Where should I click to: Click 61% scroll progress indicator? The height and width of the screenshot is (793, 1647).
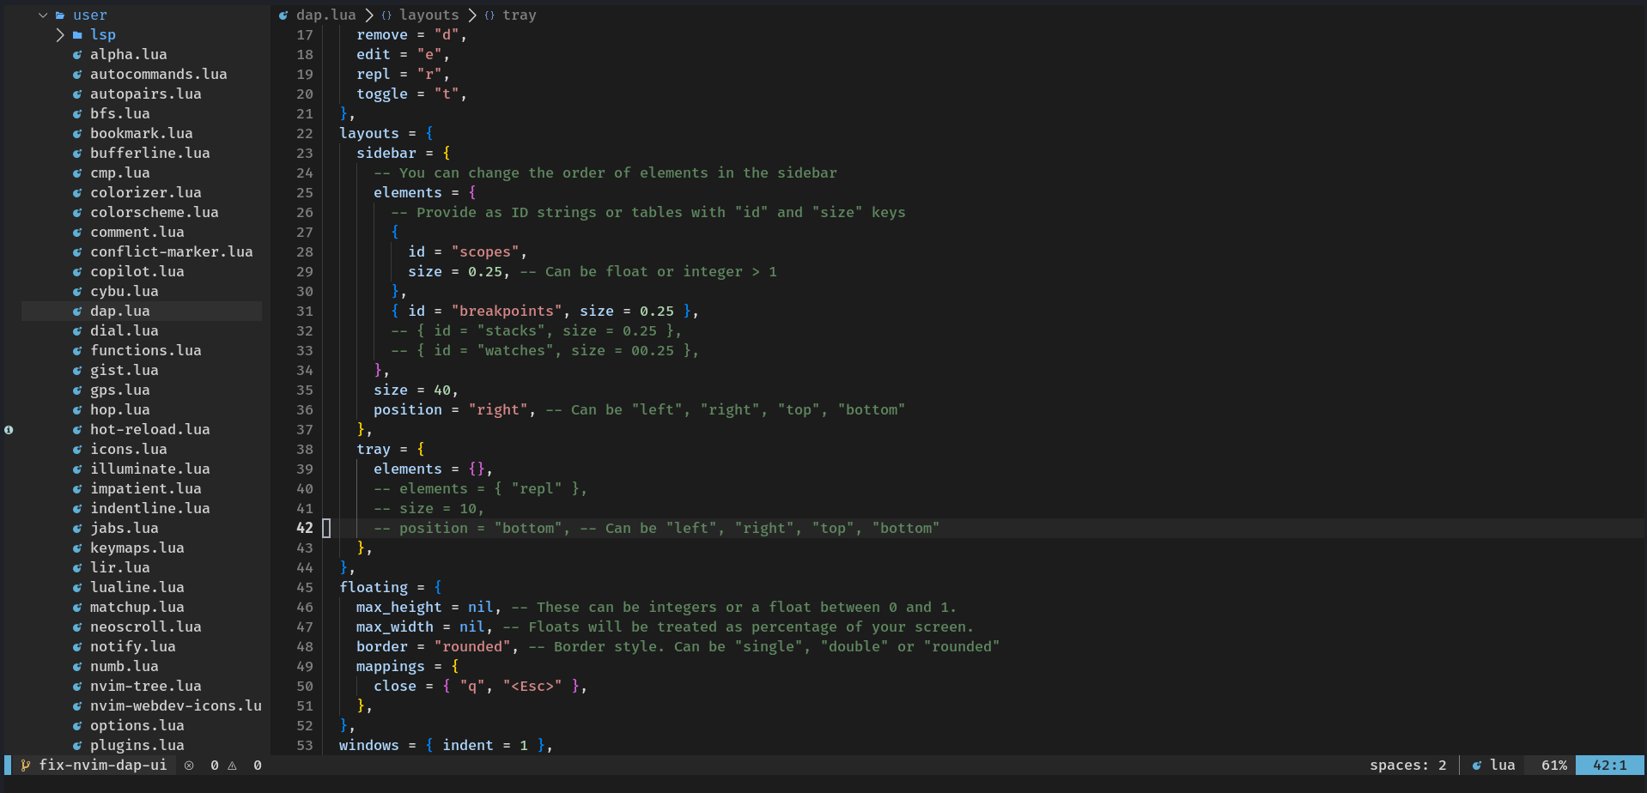[x=1554, y=766]
